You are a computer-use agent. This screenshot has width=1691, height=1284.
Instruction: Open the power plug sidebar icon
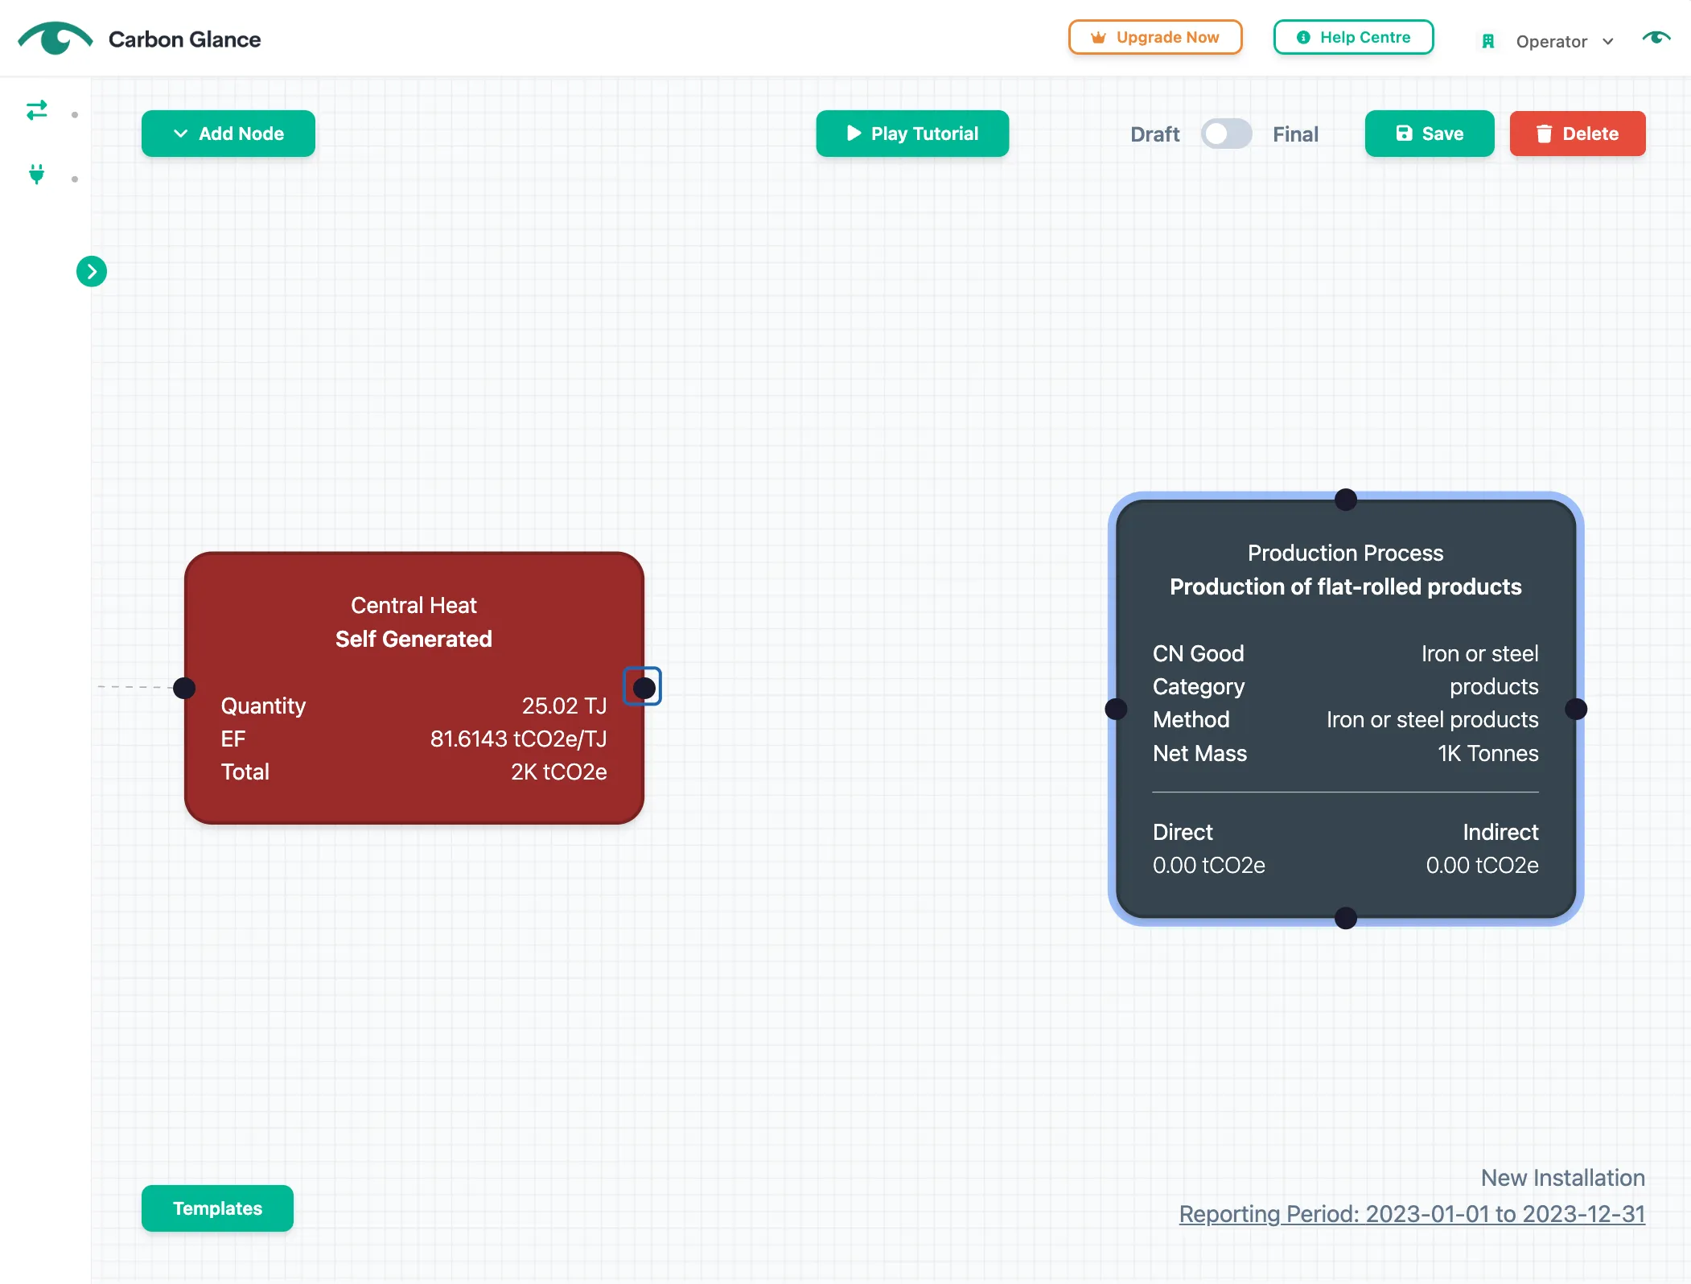coord(37,174)
